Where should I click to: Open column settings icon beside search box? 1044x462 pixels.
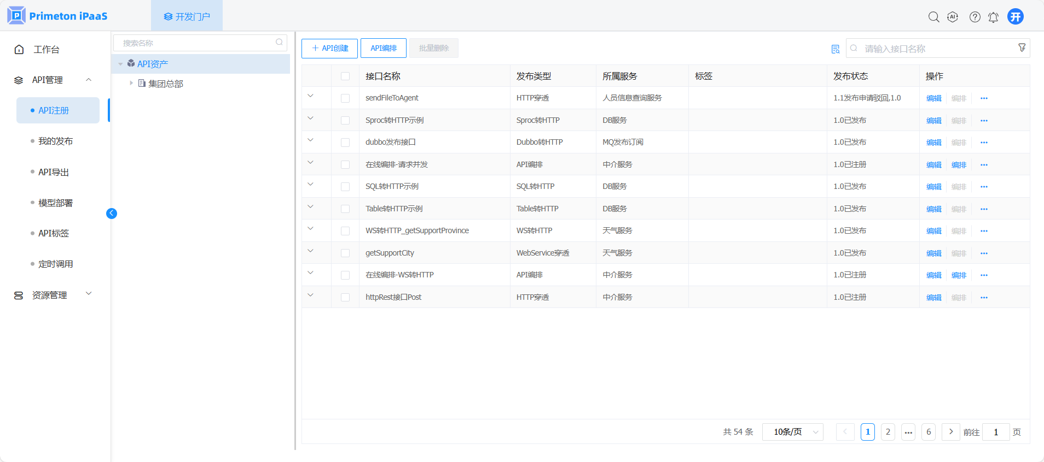point(835,49)
